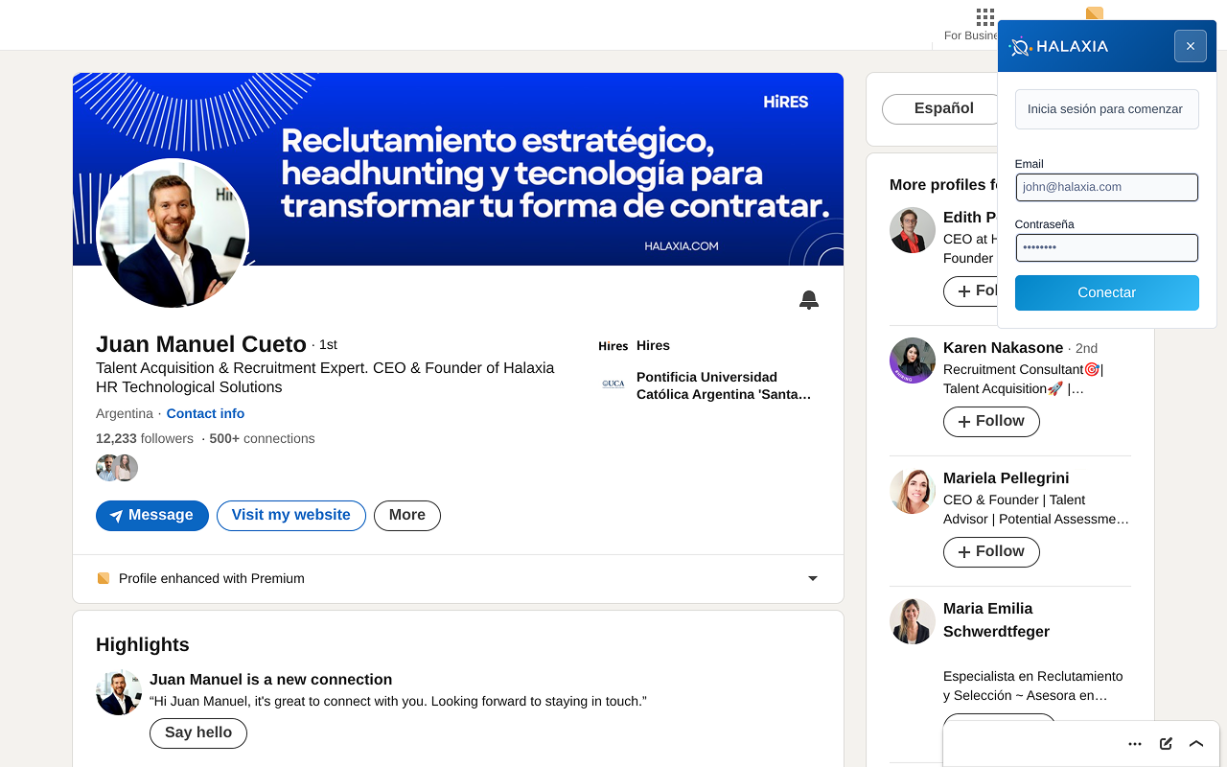The height and width of the screenshot is (767, 1227).
Task: Click the notification bell icon on profile
Action: click(809, 300)
